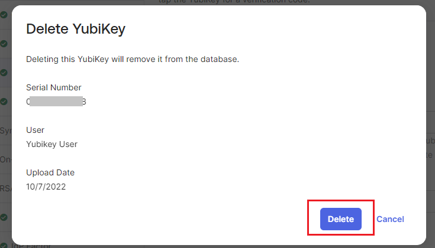Click the User field label
The width and height of the screenshot is (435, 248).
pyautogui.click(x=35, y=130)
